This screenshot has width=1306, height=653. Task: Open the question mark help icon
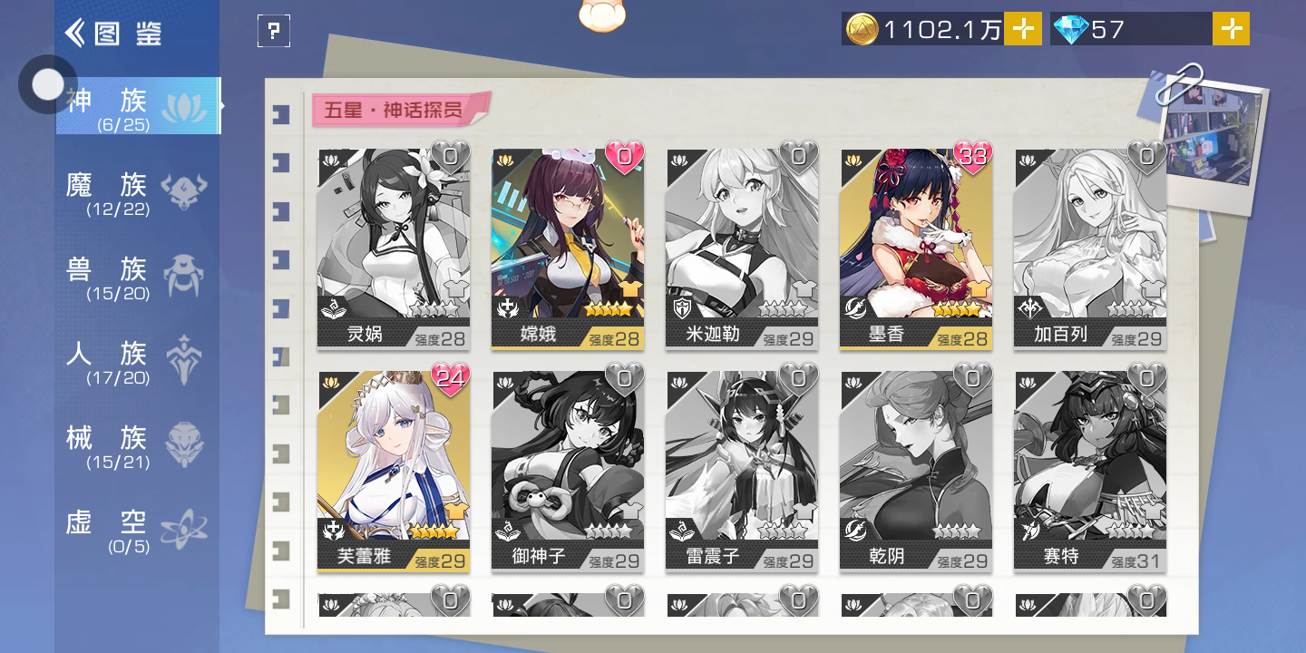(274, 32)
